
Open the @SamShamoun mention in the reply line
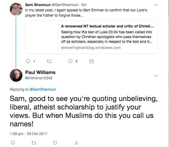43,89
